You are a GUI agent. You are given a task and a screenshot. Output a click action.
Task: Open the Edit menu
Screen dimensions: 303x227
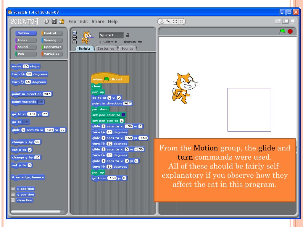[x=84, y=21]
